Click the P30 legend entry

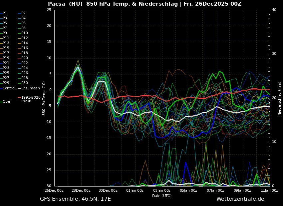click(x=25, y=83)
